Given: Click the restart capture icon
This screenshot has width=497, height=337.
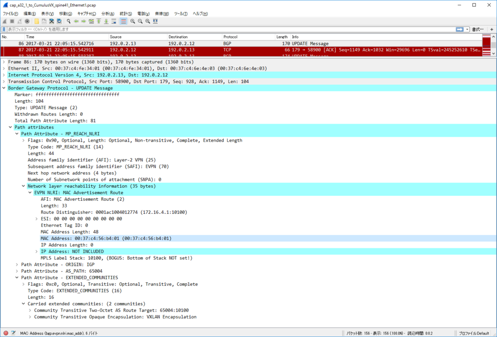Looking at the screenshot, I should (19, 21).
